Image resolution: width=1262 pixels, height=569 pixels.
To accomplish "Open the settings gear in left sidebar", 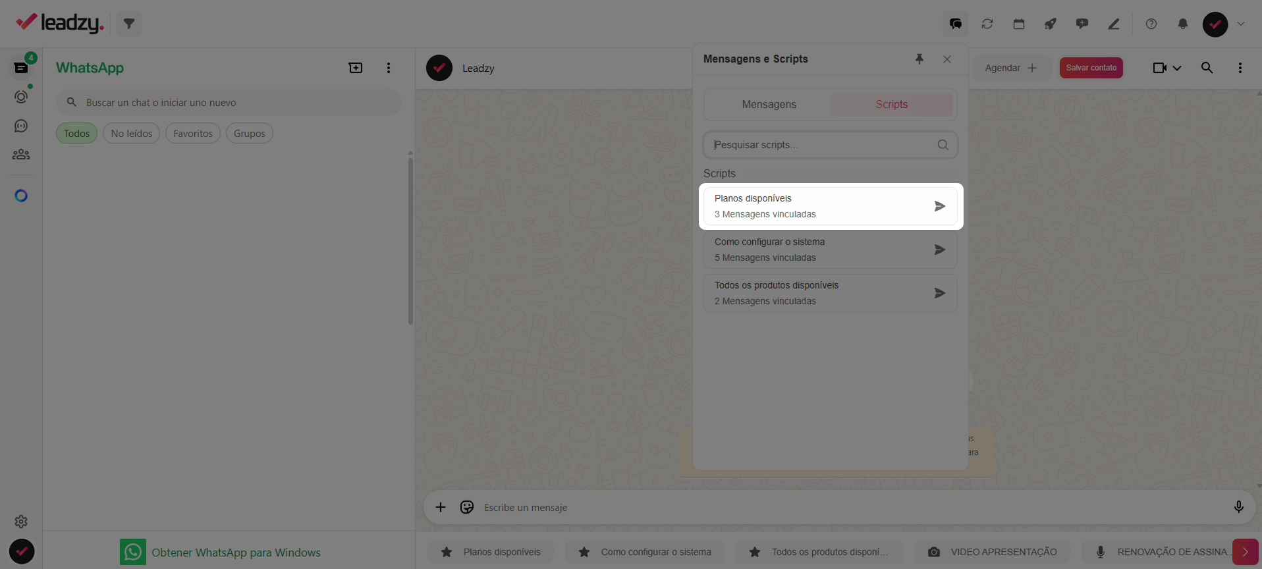I will (x=21, y=522).
